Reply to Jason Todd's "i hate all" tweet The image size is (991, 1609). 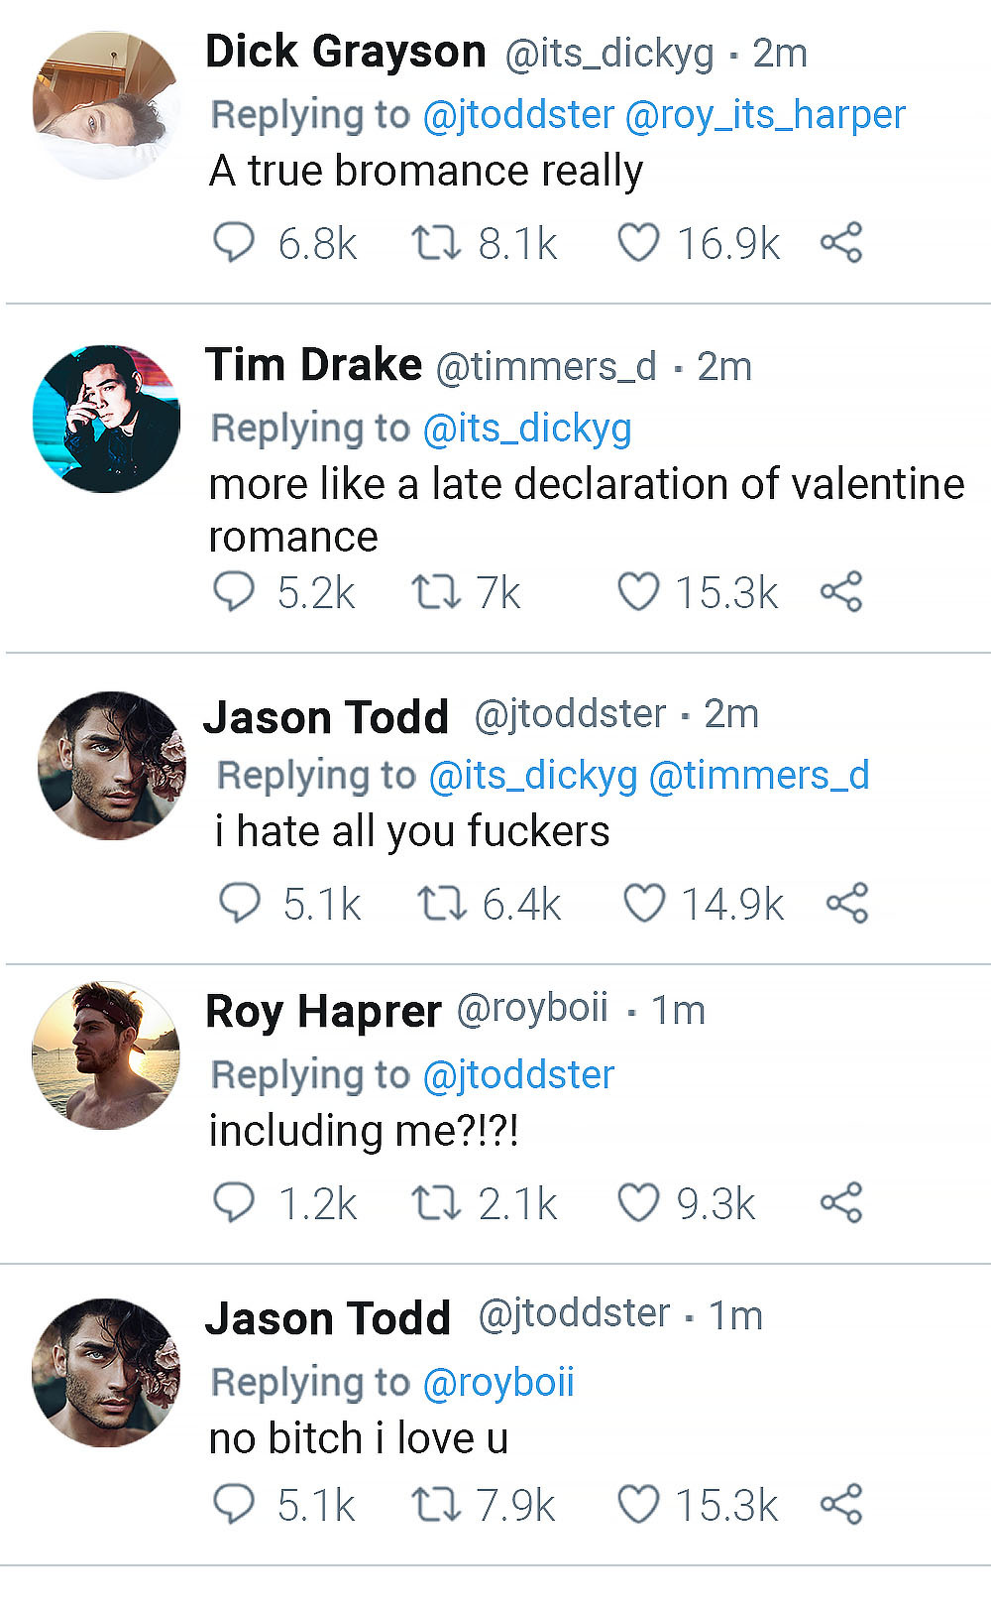coord(240,903)
